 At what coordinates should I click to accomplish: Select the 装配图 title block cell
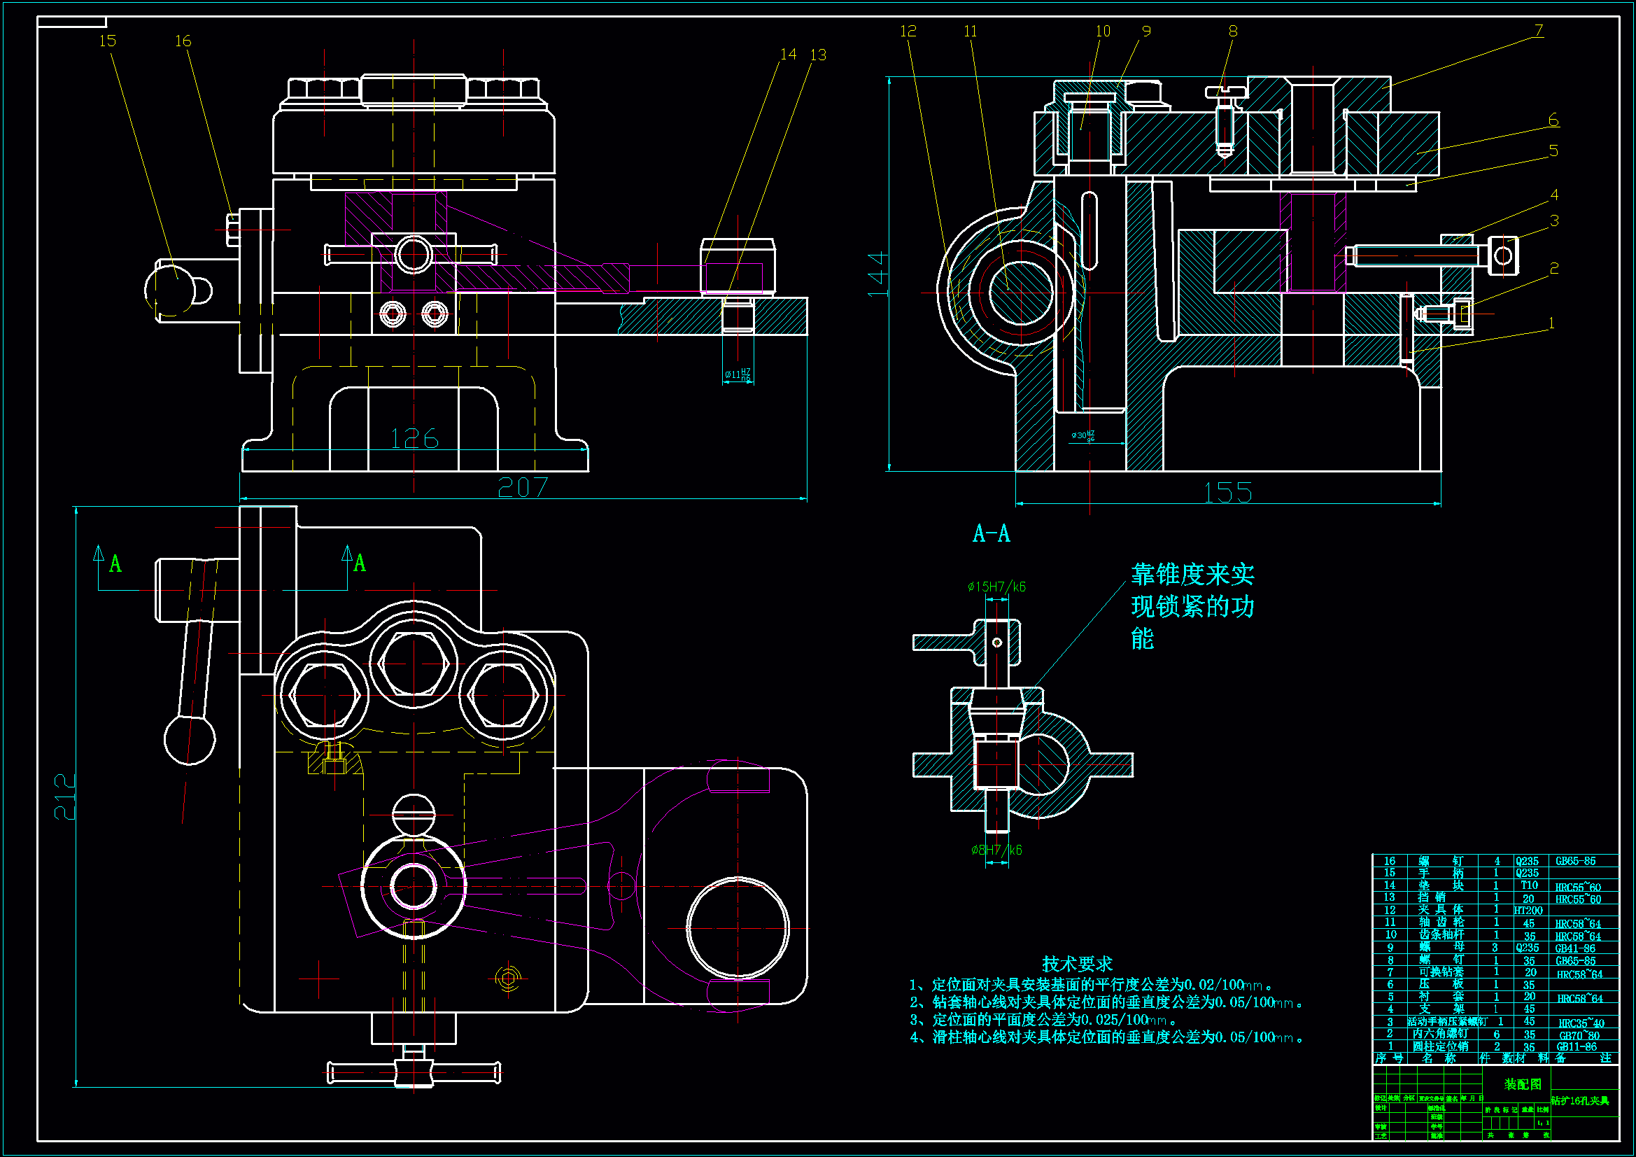click(1522, 1084)
